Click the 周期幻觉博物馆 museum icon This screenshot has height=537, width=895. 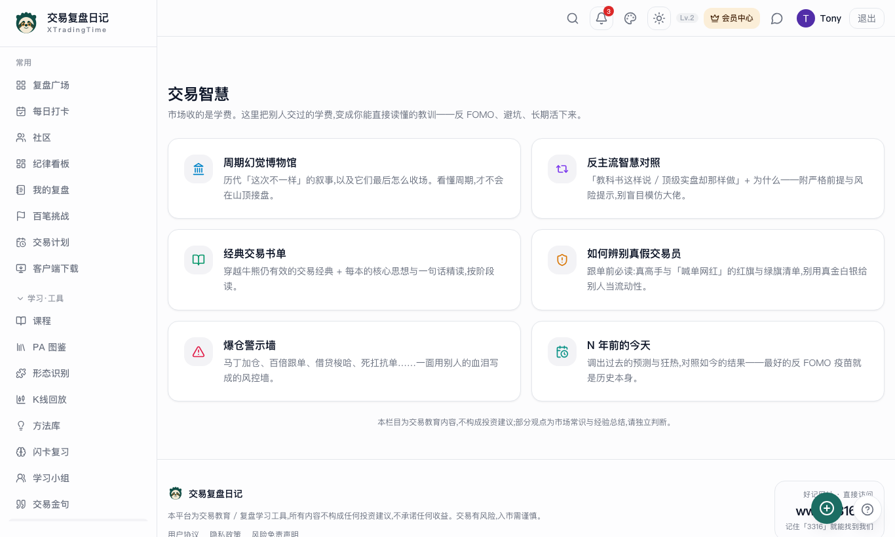[199, 169]
